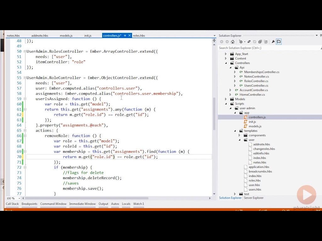Open the Pending Changes Filter dropdown arrow

click(x=245, y=42)
